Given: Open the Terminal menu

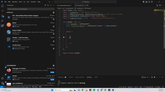Looking at the screenshot, I should 33,2.
